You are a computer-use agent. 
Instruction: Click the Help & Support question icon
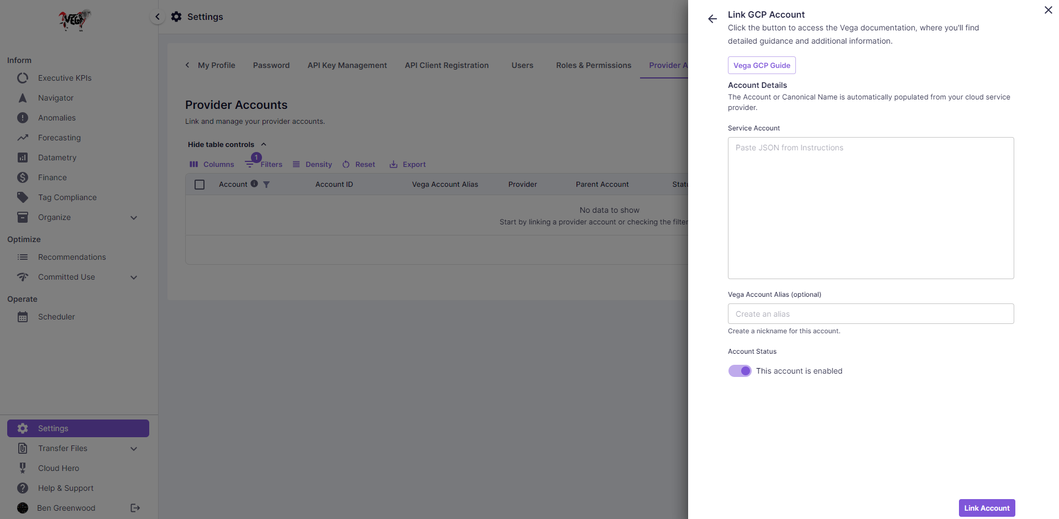pos(23,488)
